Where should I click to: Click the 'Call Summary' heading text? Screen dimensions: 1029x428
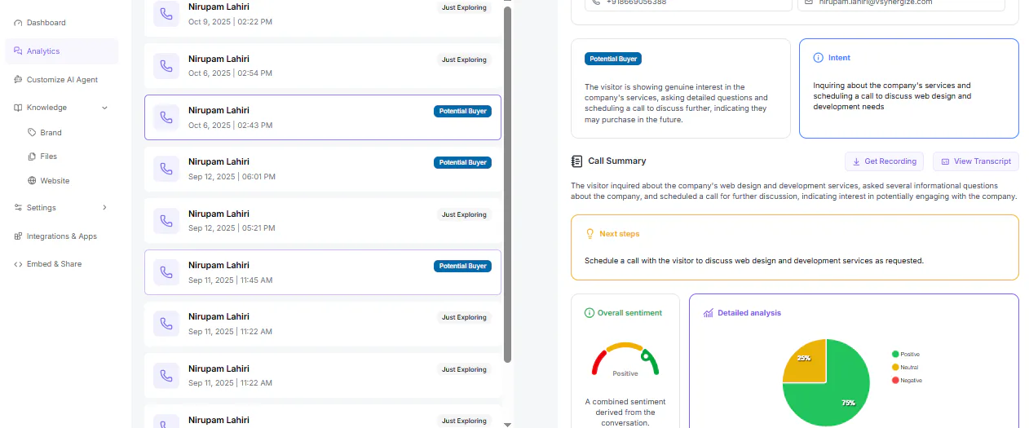pos(616,161)
